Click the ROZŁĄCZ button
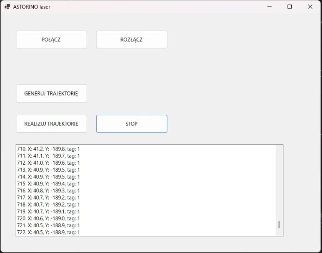This screenshot has width=322, height=253. point(131,40)
